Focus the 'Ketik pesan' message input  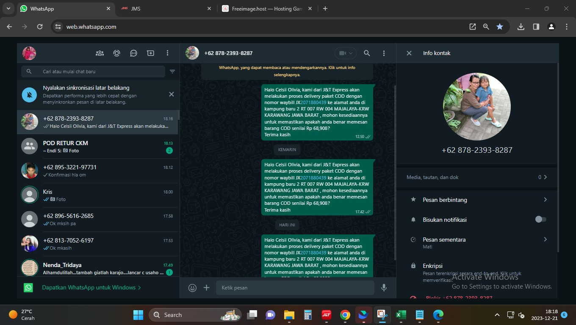coord(295,288)
